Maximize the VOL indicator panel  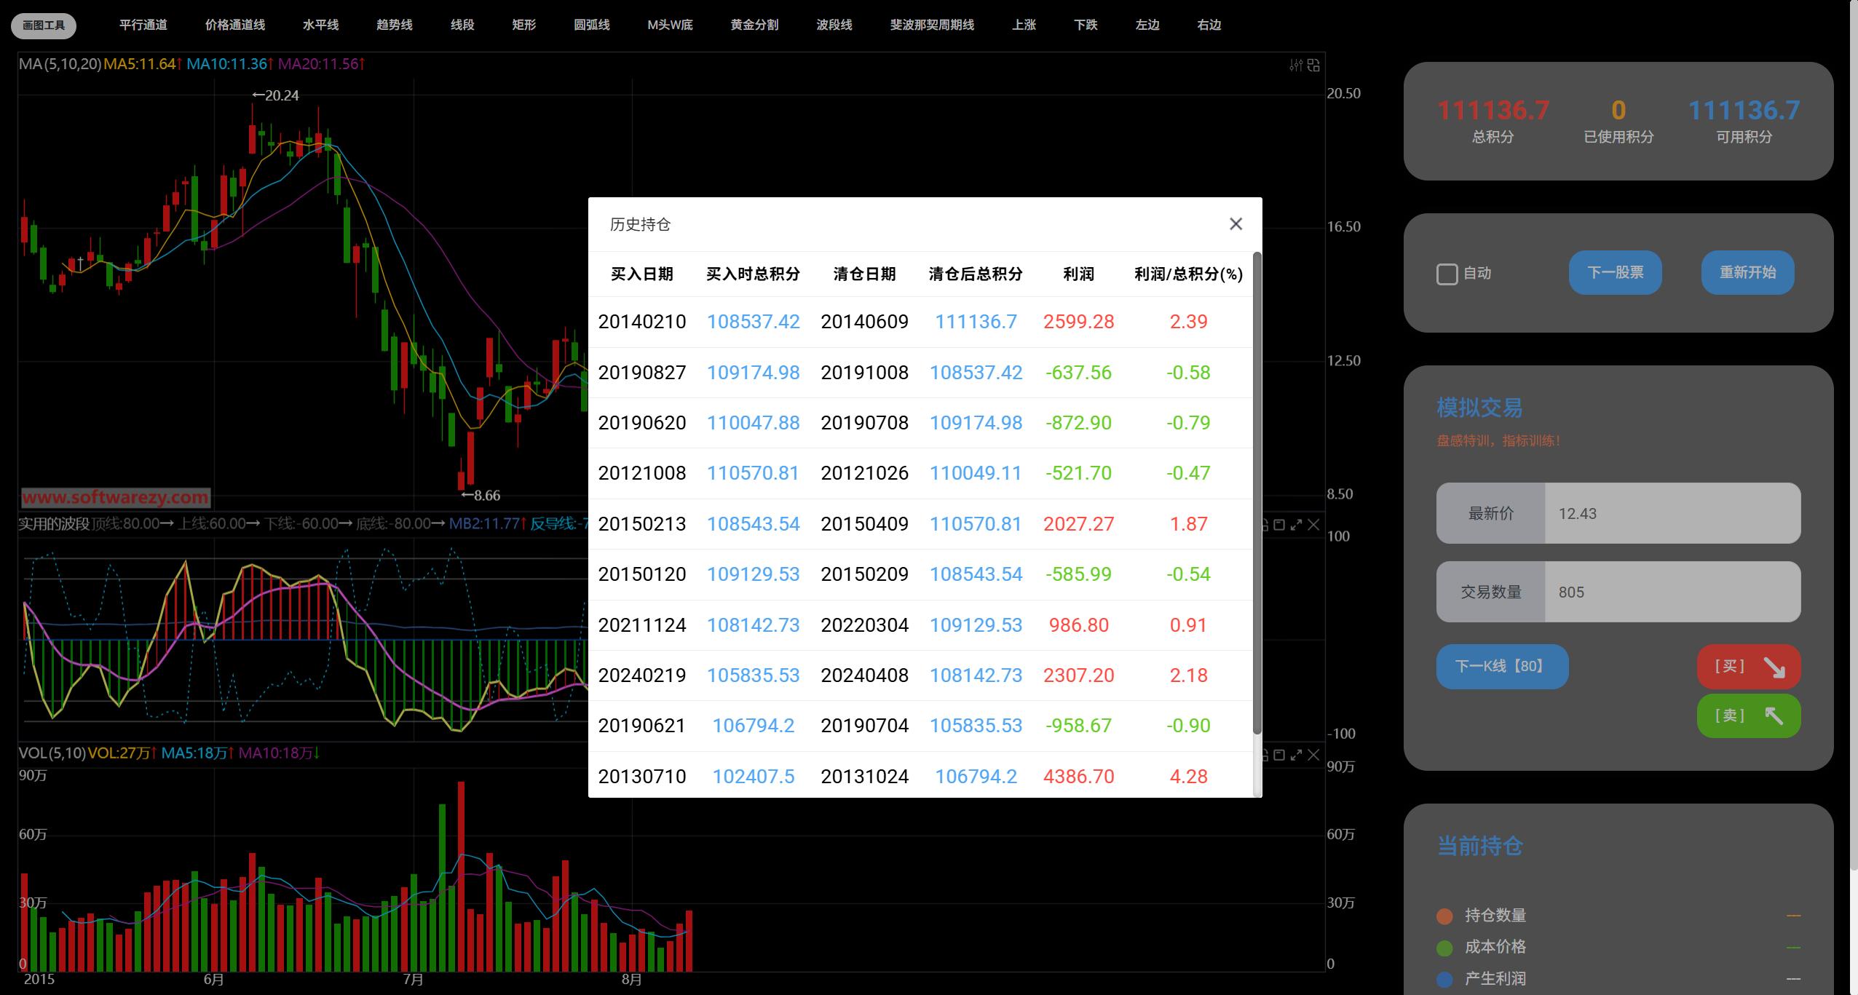(1296, 755)
